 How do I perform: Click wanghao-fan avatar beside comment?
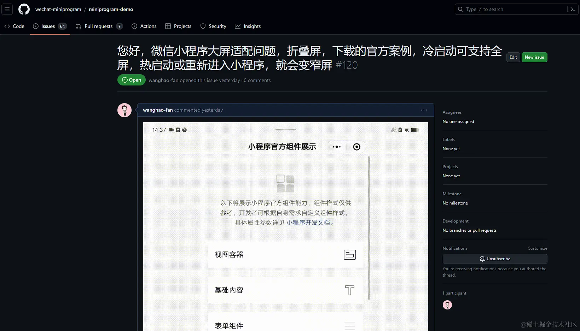124,110
